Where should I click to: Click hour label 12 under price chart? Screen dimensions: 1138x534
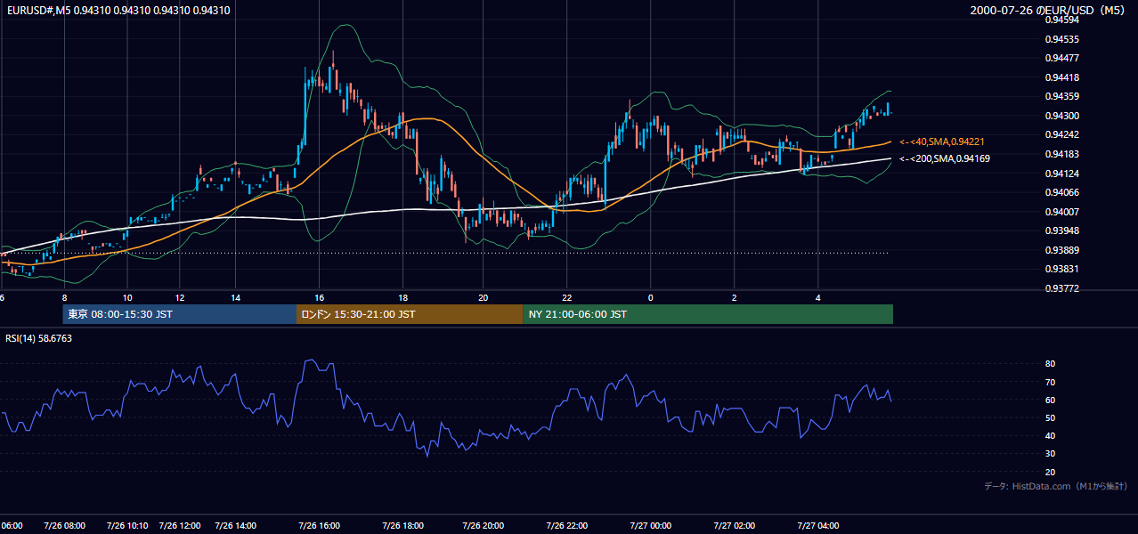(181, 297)
